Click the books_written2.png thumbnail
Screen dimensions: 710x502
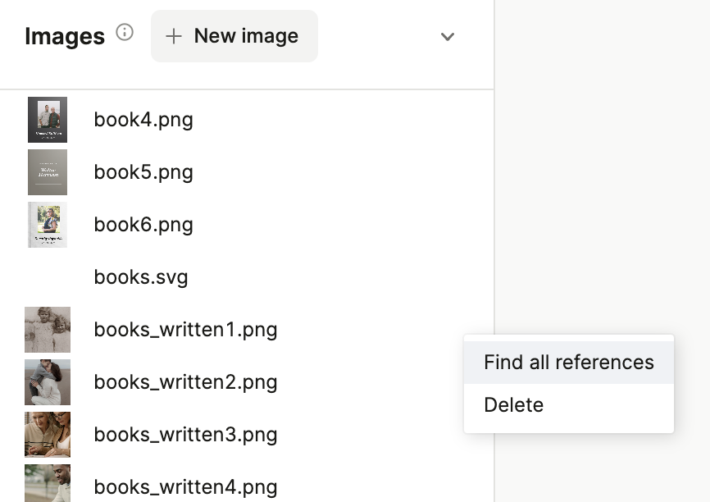(x=48, y=382)
